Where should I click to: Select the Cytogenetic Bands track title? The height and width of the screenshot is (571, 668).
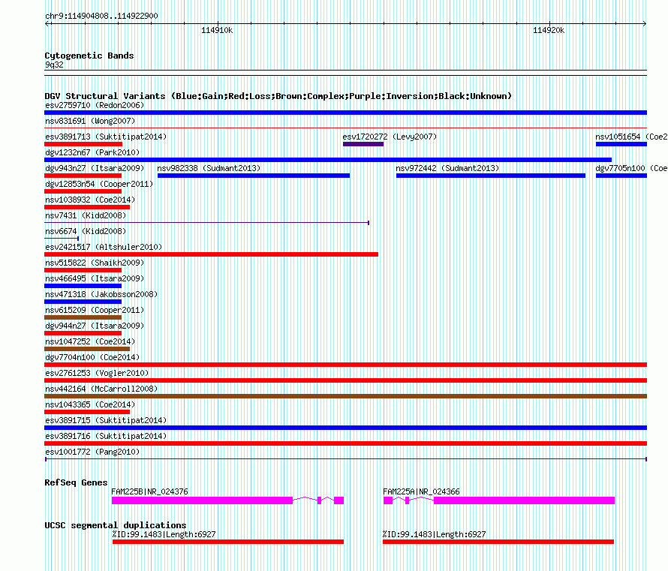[89, 56]
